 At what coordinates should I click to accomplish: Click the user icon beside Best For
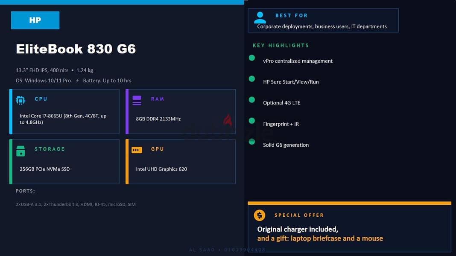coord(260,18)
